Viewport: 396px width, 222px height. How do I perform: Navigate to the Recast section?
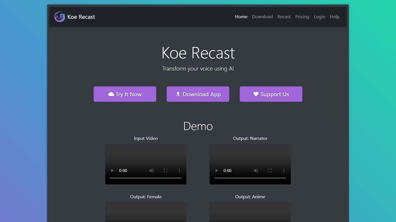(x=284, y=16)
